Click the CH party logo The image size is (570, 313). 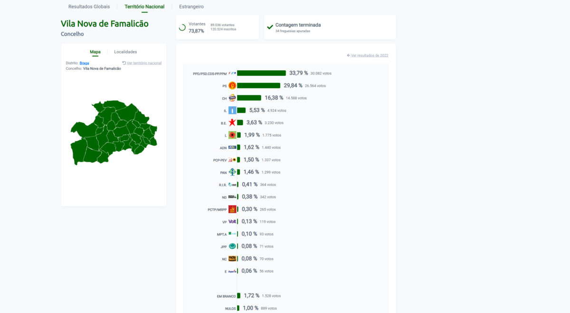pos(232,98)
